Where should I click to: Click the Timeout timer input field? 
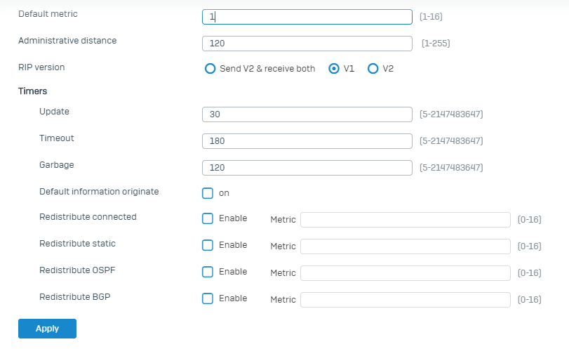click(307, 141)
